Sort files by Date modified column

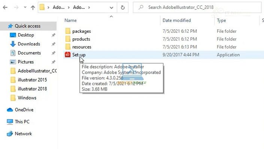point(176,20)
